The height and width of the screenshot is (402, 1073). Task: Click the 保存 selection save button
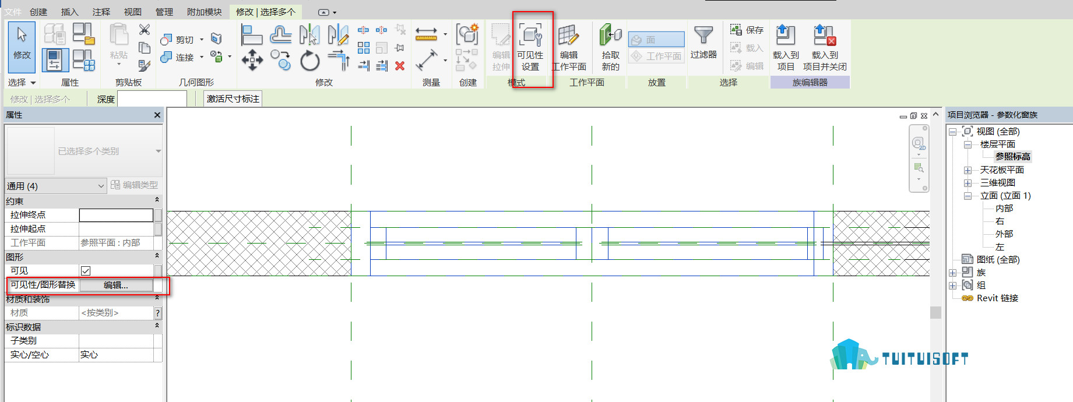coord(747,30)
